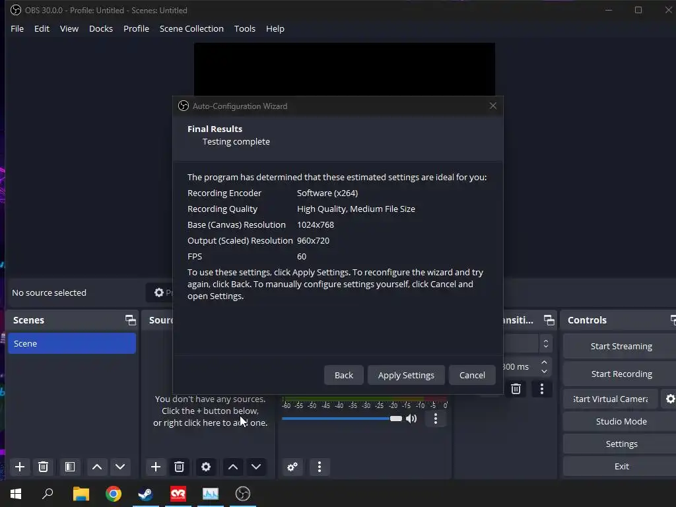The image size is (676, 507).
Task: Delete transition with trash icon
Action: pos(516,389)
